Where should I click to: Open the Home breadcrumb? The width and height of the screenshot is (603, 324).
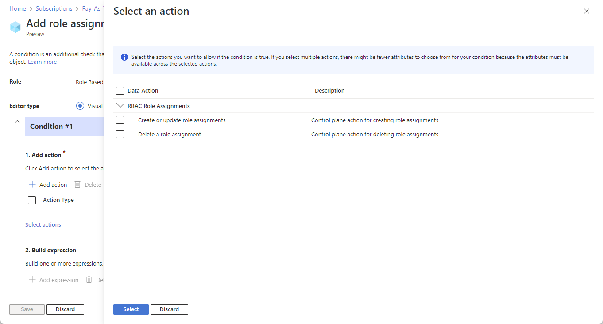[x=18, y=8]
